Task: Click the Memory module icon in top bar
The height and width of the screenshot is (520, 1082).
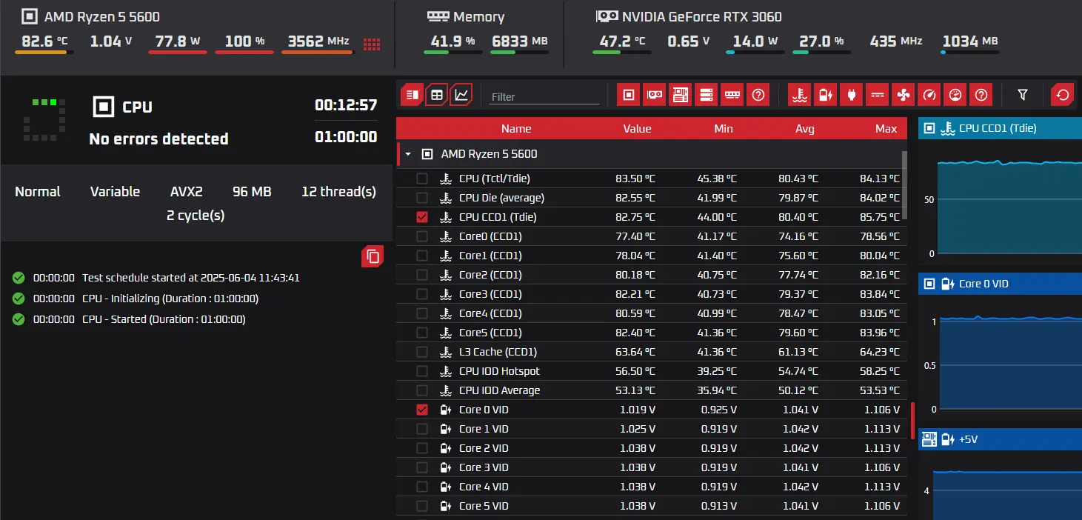Action: click(438, 16)
